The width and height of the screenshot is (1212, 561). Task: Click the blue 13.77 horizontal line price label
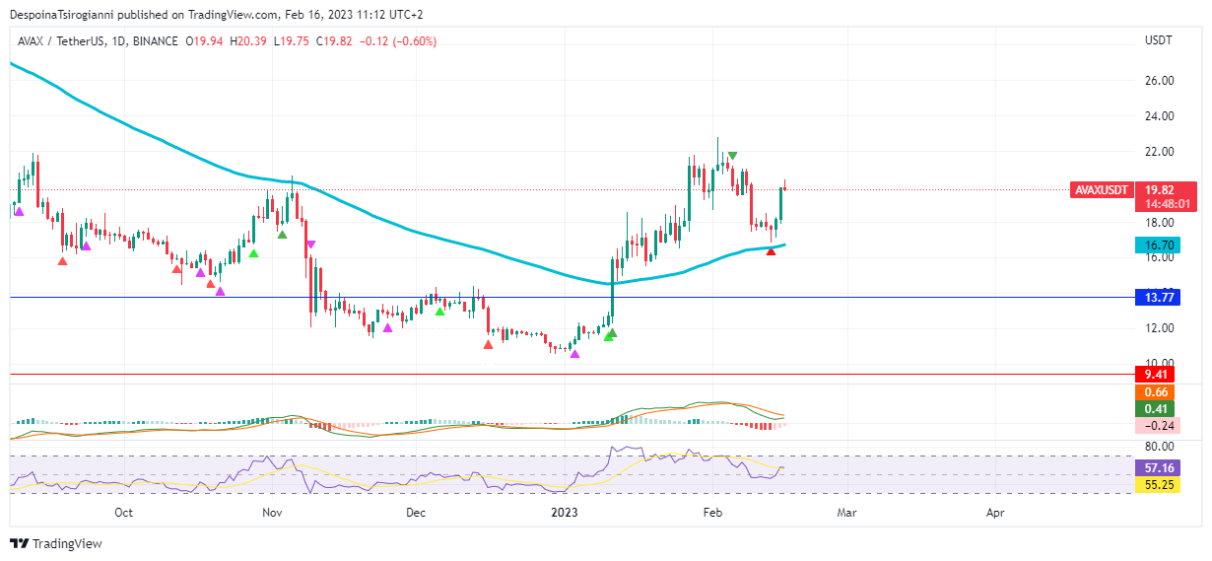click(x=1153, y=297)
